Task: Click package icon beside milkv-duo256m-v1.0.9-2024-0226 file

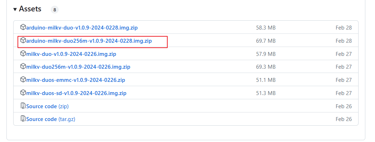Action: [x=23, y=67]
